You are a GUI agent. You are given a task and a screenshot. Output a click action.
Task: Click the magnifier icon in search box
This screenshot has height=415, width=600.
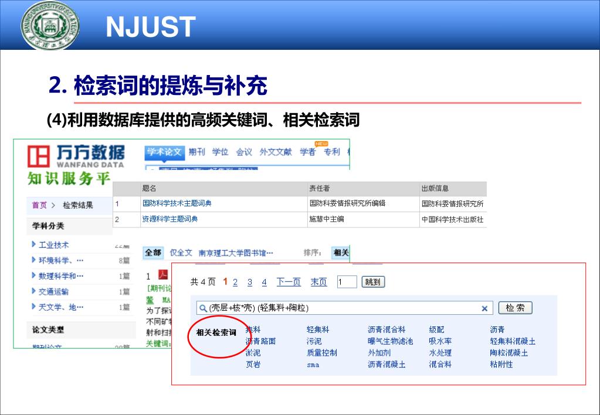(203, 308)
